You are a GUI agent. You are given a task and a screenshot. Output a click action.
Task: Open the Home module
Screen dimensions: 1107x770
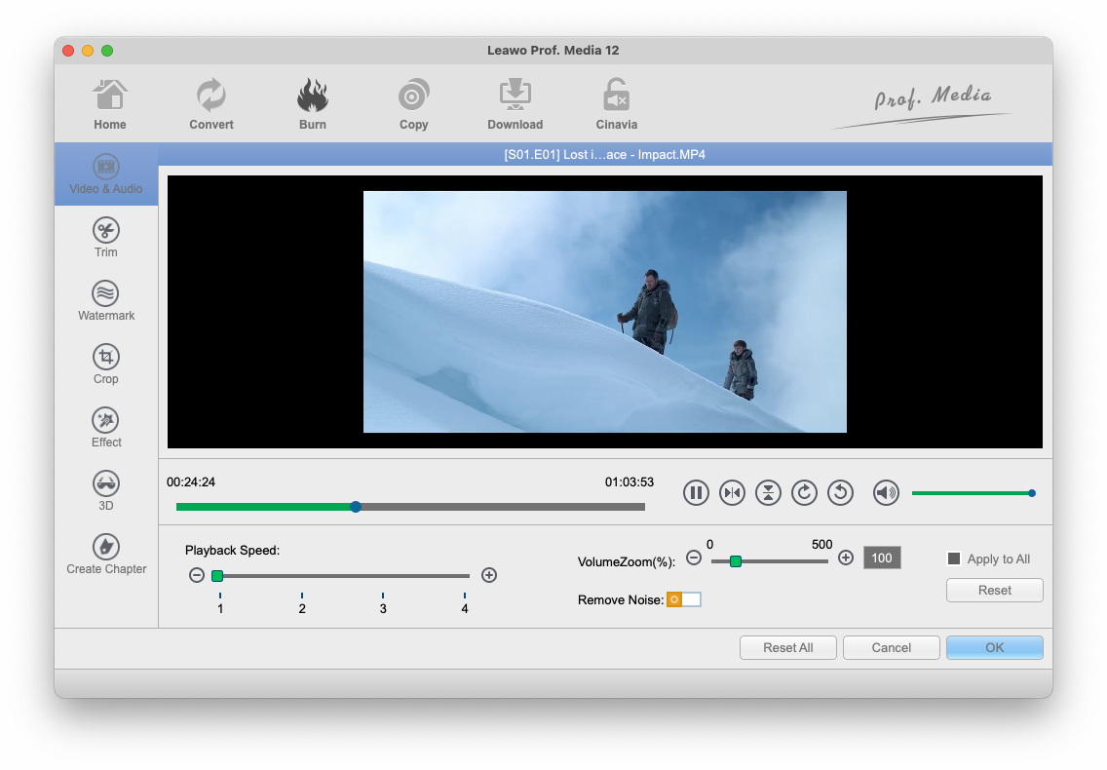point(109,104)
